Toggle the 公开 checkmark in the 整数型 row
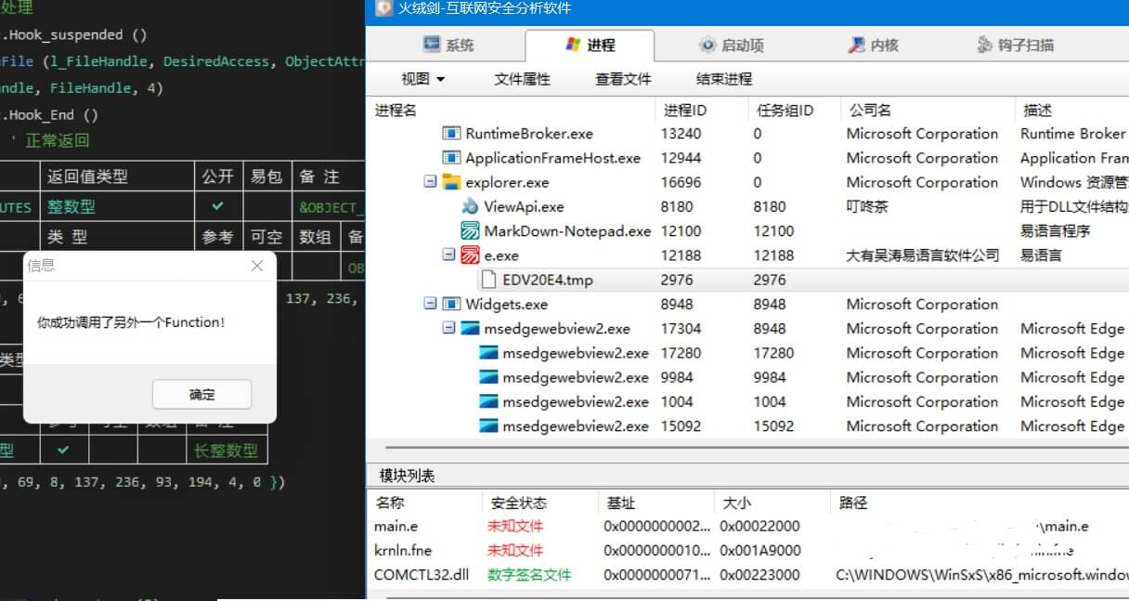The image size is (1129, 601). 217,206
